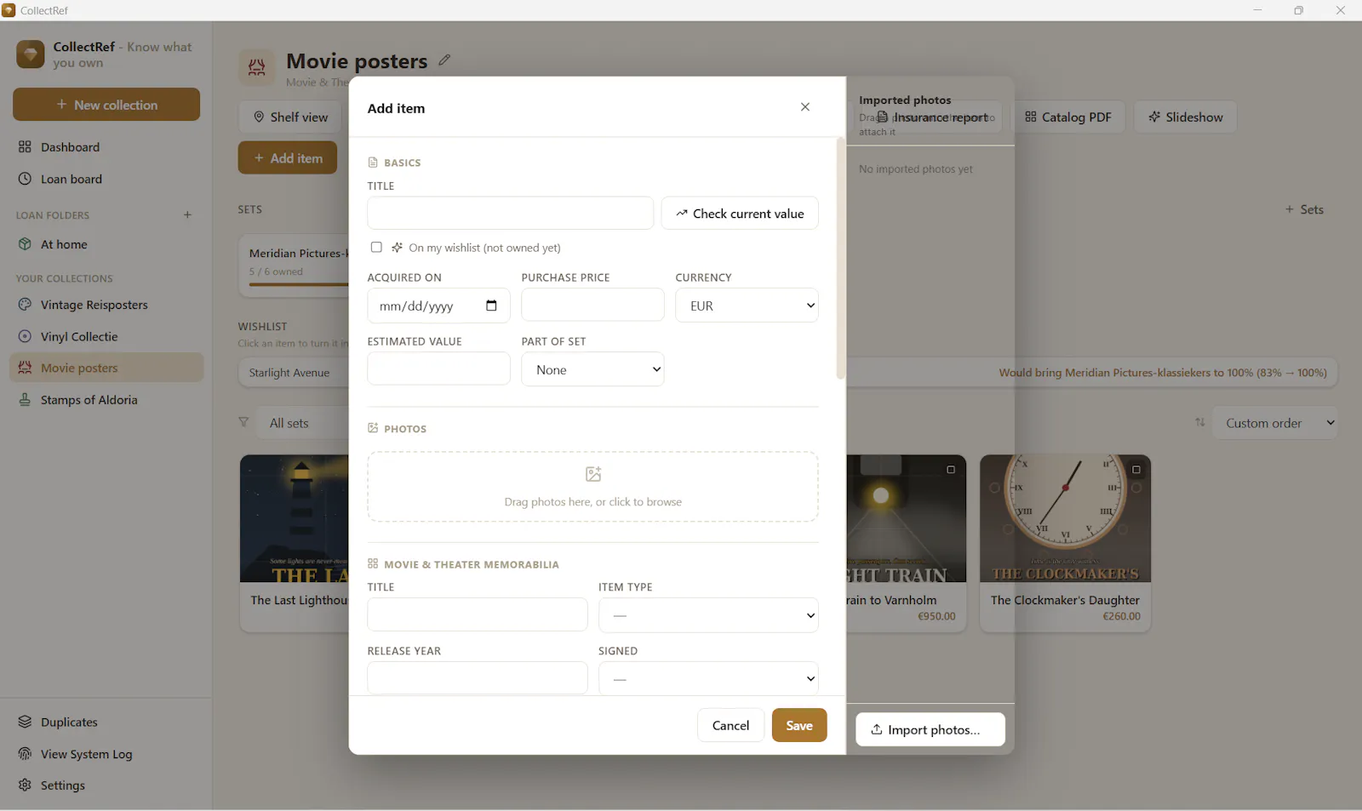Click the Purchase price field

(x=592, y=306)
